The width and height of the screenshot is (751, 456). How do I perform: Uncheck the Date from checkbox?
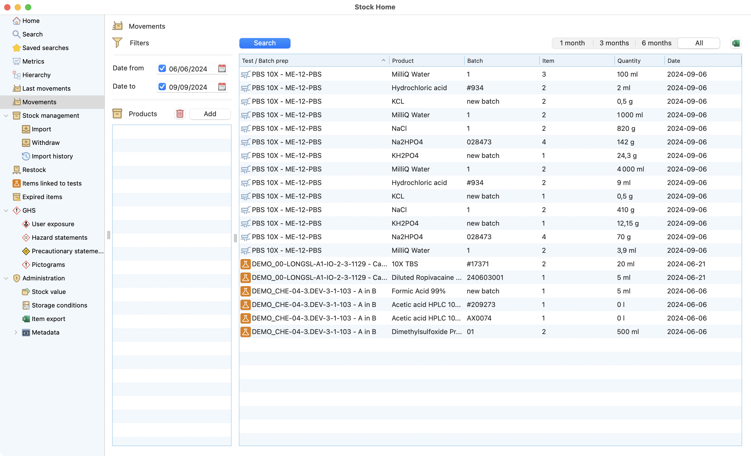pyautogui.click(x=162, y=69)
